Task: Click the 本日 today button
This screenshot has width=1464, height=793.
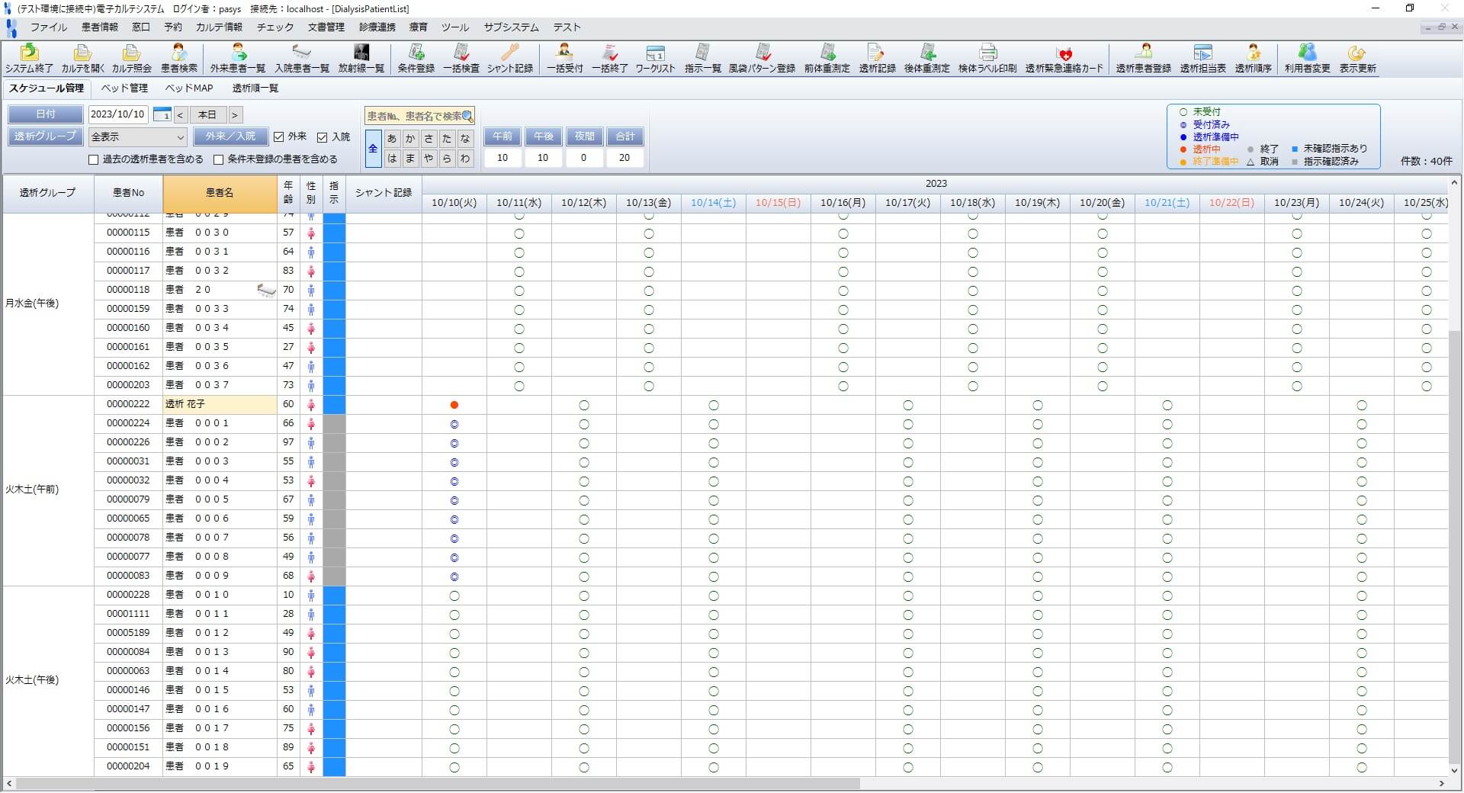Action: click(x=207, y=115)
